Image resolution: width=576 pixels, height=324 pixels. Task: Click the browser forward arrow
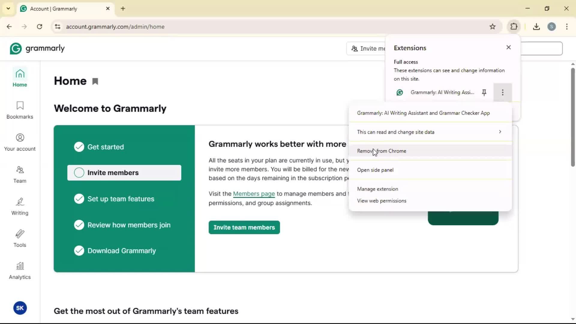[x=24, y=27]
